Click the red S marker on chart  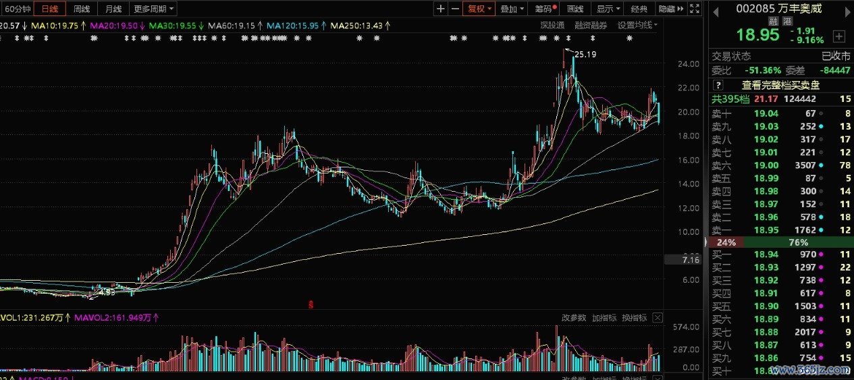[311, 304]
